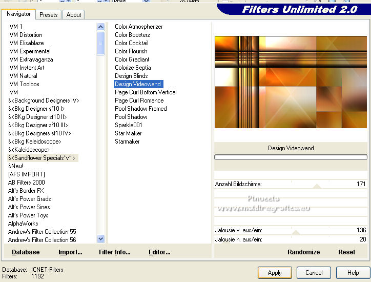Open the About tab
Screen dimensions: 371x282
pos(74,15)
